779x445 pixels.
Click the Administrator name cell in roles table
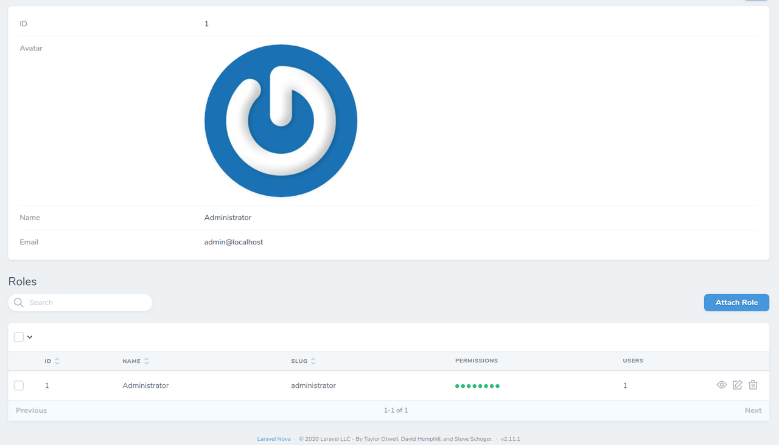145,385
